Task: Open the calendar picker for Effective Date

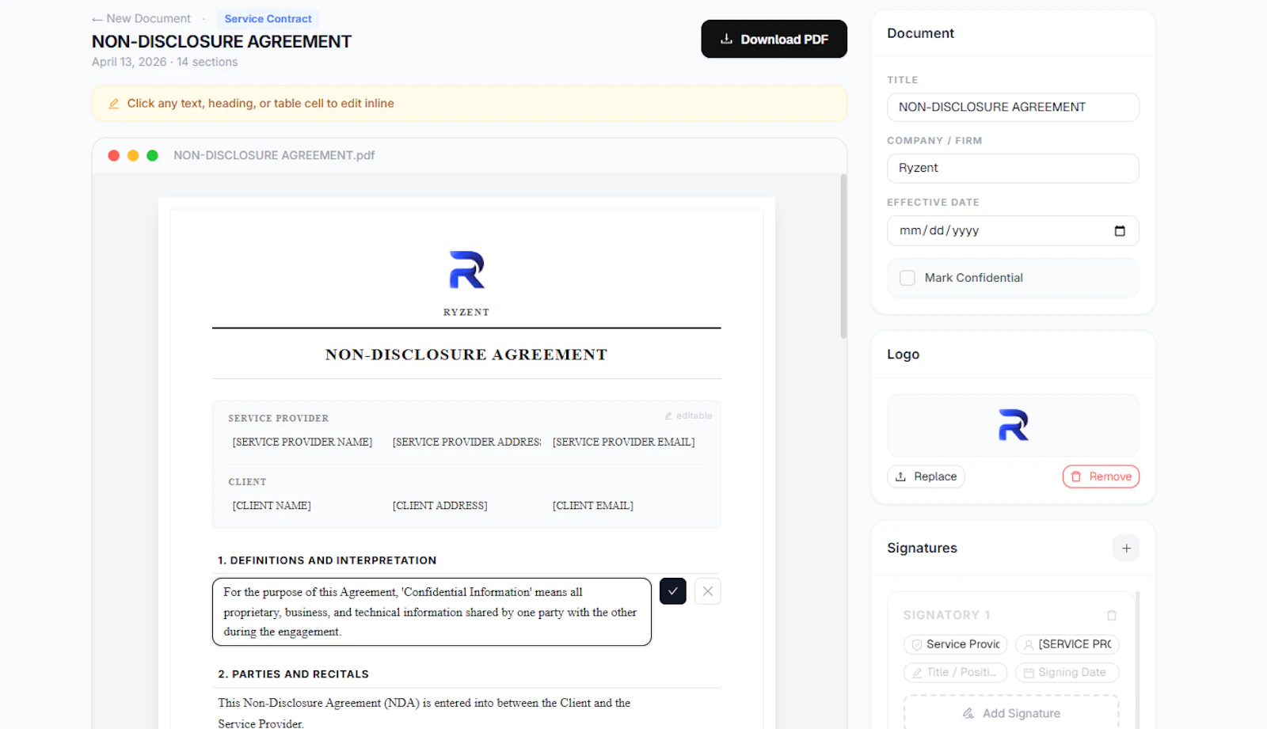Action: (1120, 231)
